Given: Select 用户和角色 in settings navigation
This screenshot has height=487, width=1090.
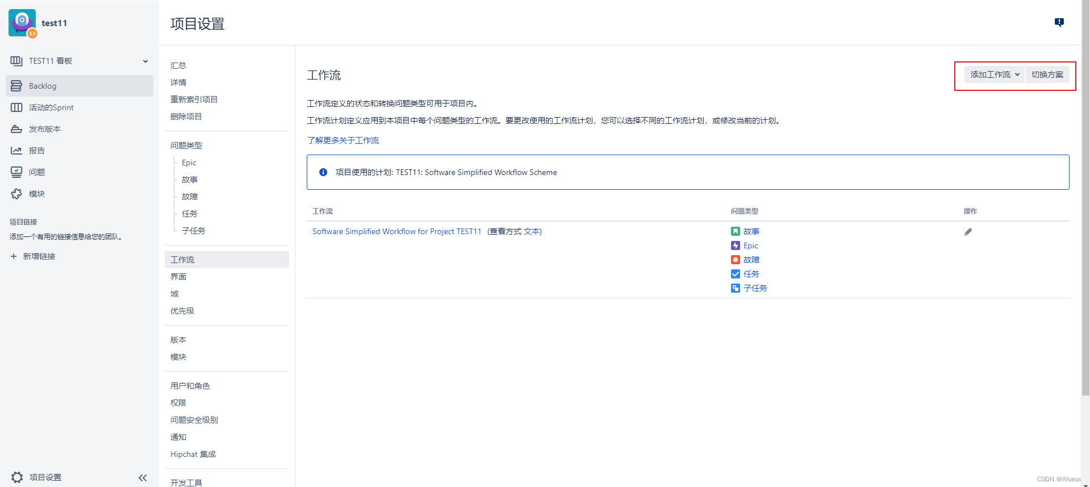Looking at the screenshot, I should pos(190,386).
